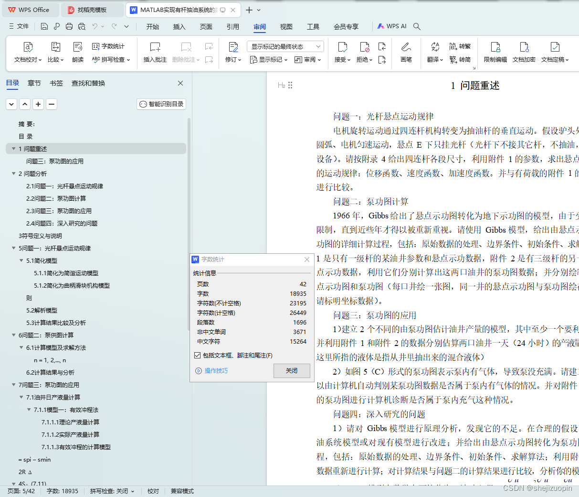Screen dimensions: 579x497
Task: Click the 修订 track changes icon
Action: coord(233,47)
